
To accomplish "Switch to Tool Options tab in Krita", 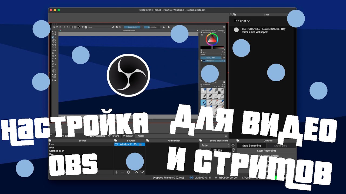I will pyautogui.click(x=221, y=30).
